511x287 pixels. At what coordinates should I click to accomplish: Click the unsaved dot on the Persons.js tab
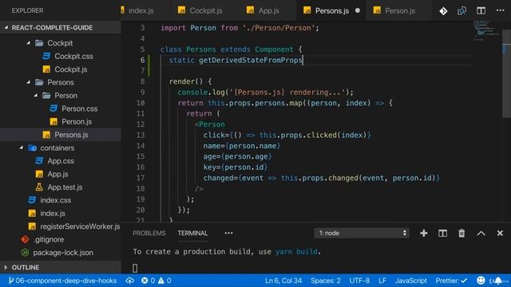[x=358, y=10]
